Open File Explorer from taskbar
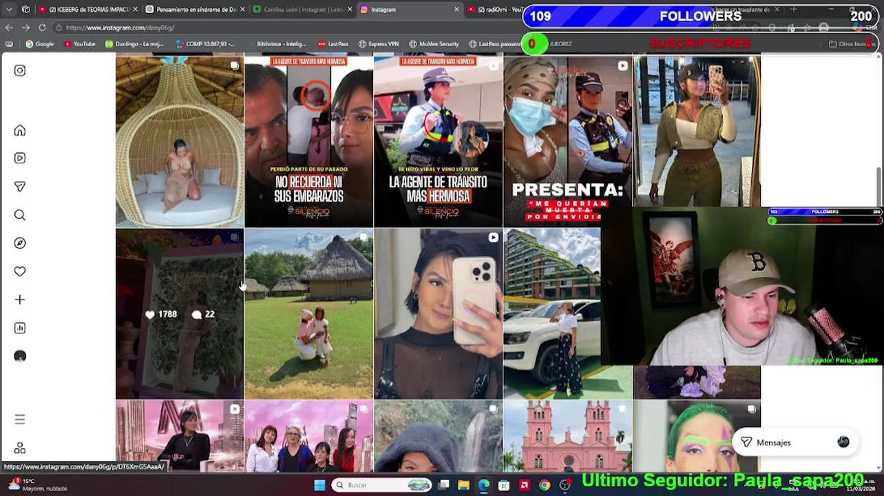This screenshot has height=496, width=884. 464,485
